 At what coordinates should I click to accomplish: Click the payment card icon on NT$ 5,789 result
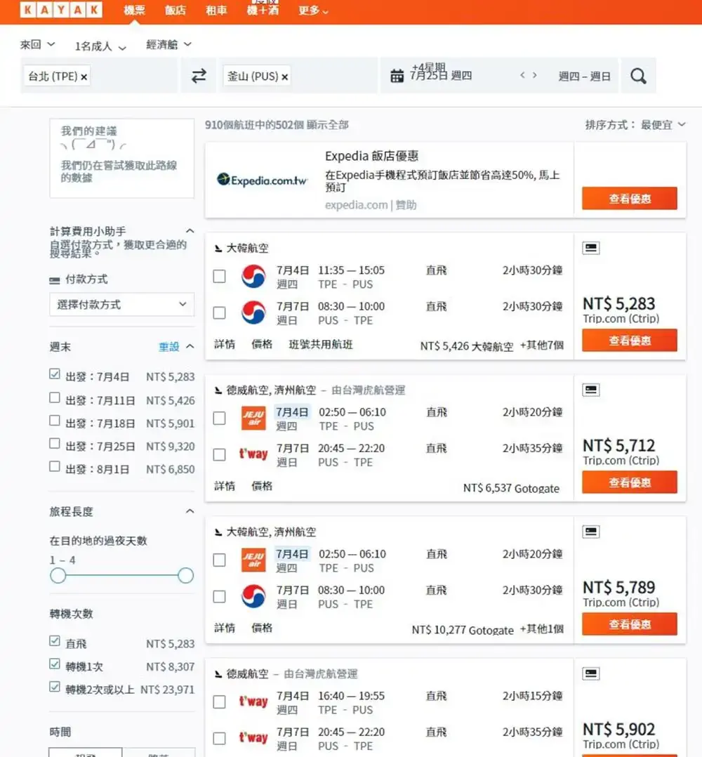[590, 532]
